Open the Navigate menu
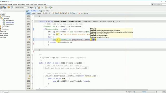The image size is (166, 93). (x=5, y=4)
